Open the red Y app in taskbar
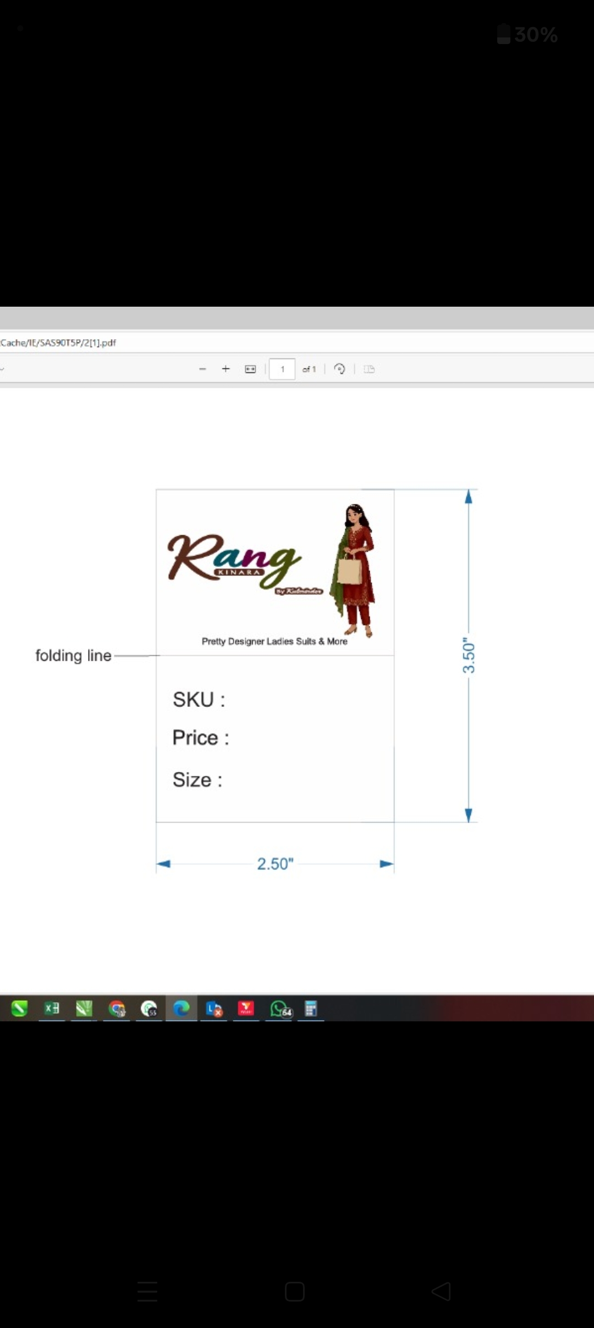Image resolution: width=594 pixels, height=1328 pixels. pos(246,1008)
